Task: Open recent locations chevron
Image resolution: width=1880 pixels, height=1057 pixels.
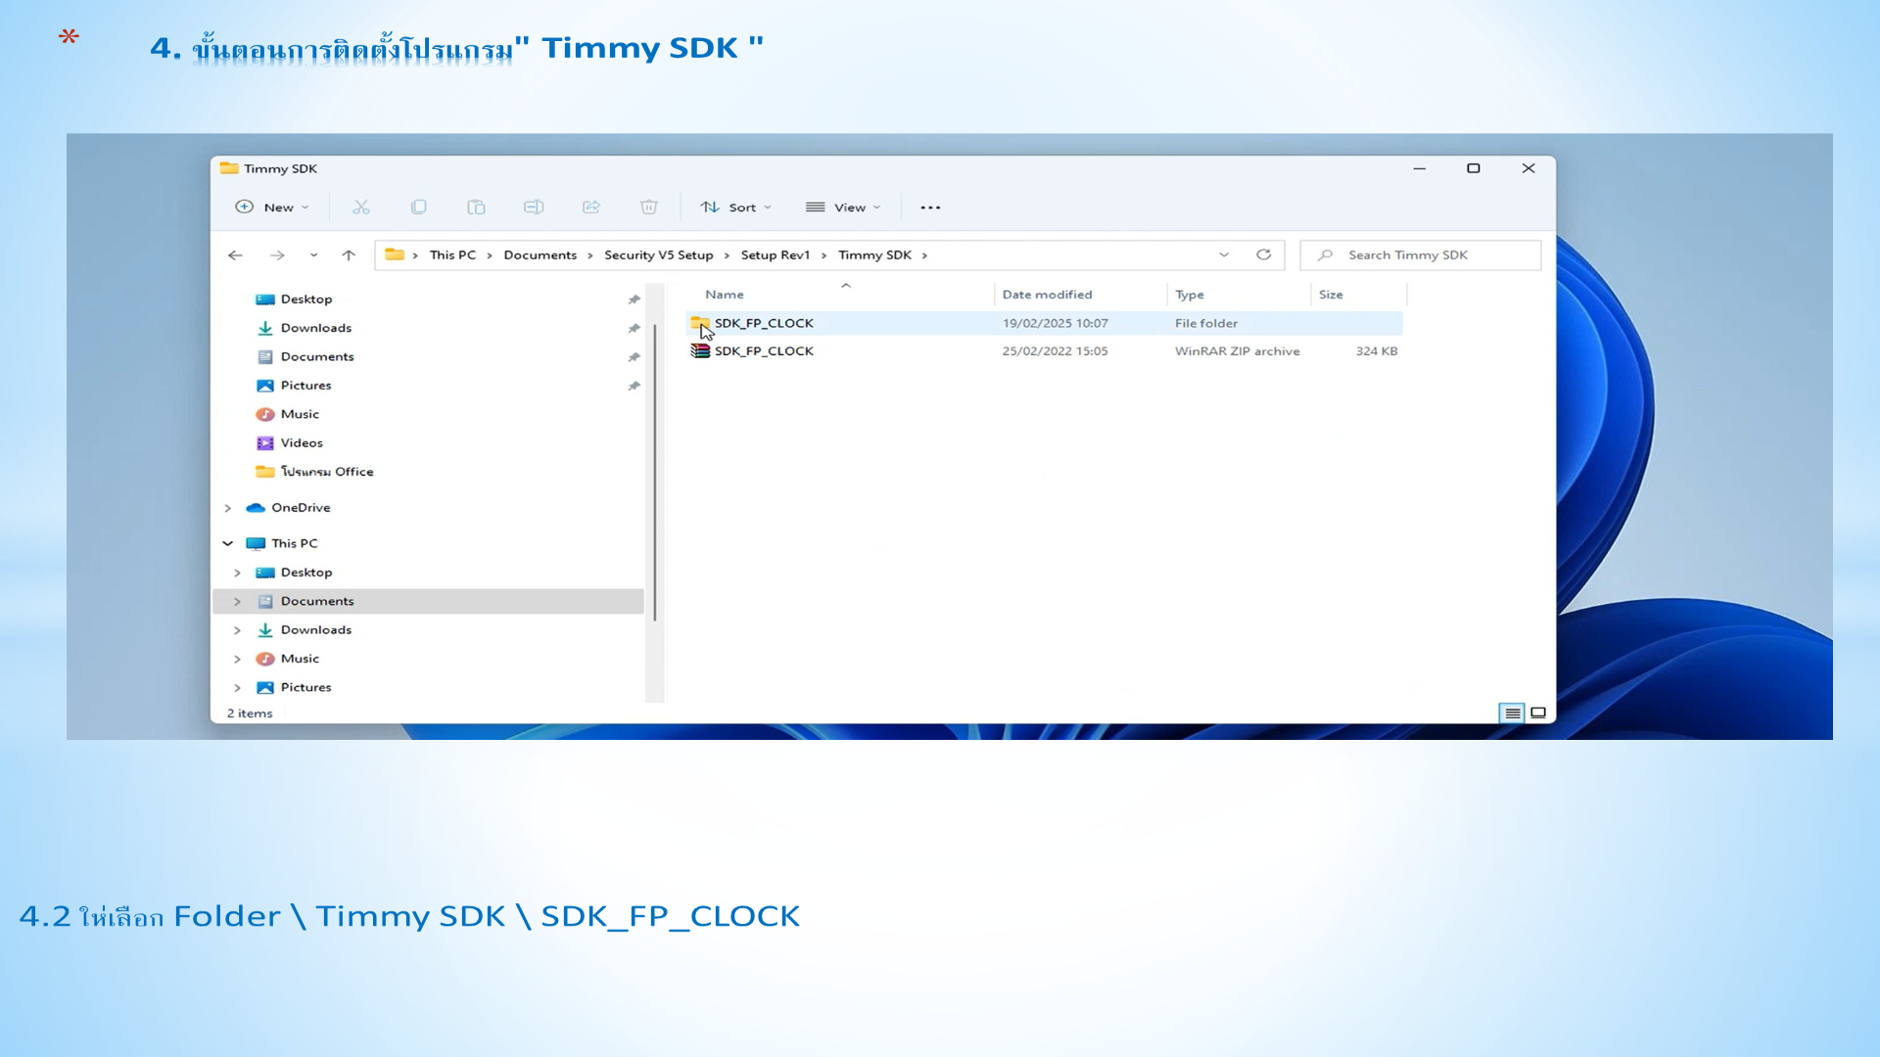Action: (313, 255)
